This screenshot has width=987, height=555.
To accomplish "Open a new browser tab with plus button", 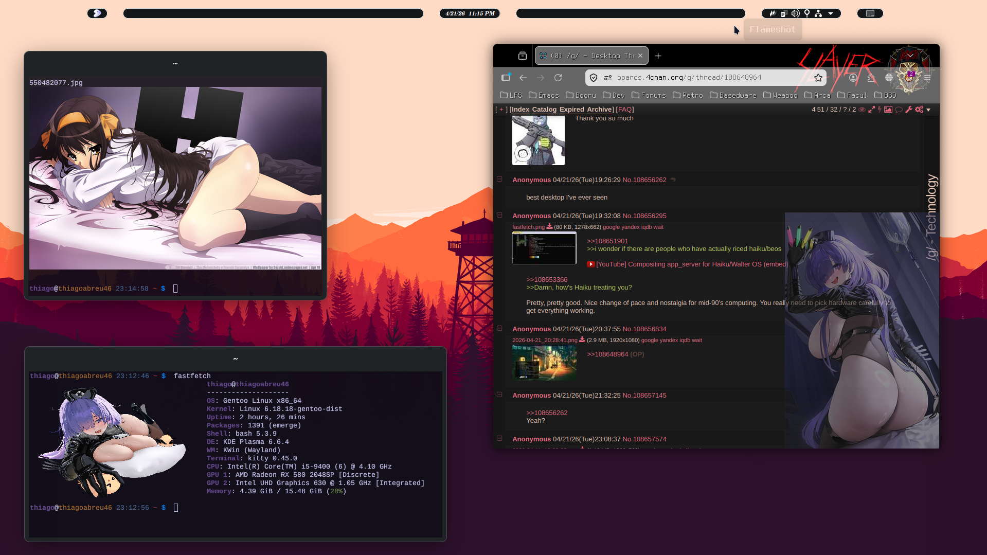I will pos(658,56).
